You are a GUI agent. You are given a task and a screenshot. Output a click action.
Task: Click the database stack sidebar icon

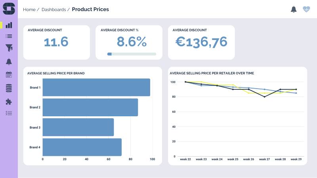tap(9, 88)
